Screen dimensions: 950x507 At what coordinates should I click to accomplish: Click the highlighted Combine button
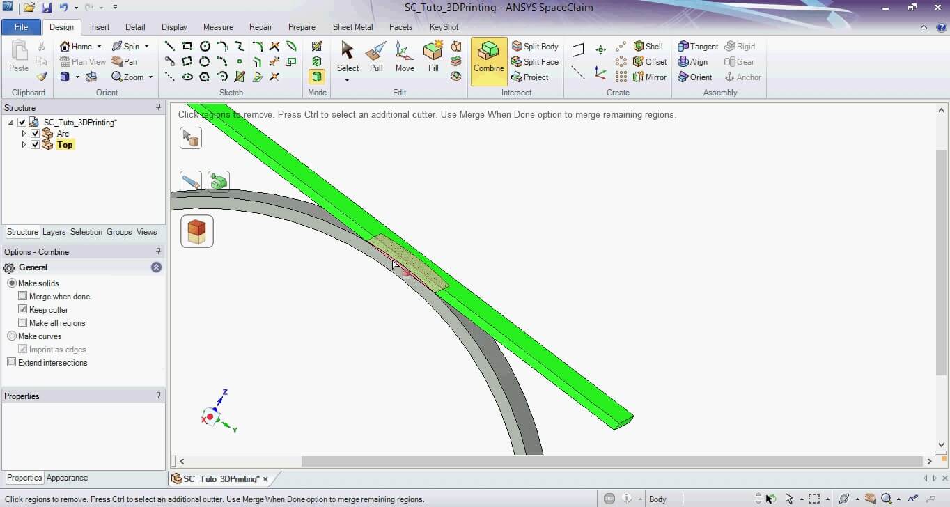[x=488, y=59]
